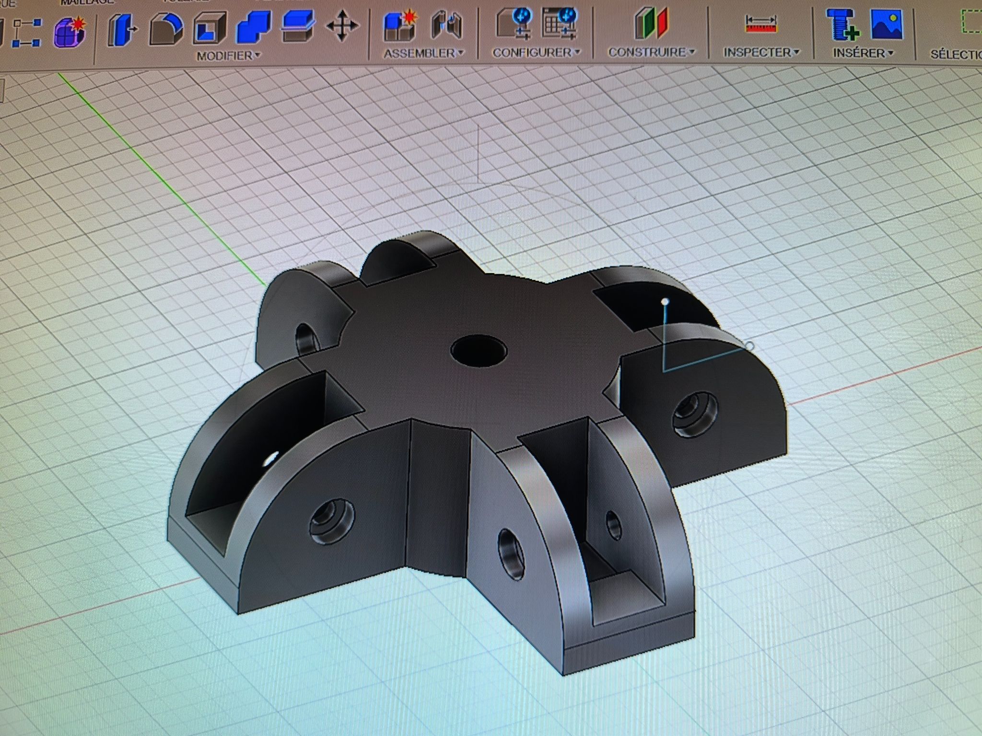Image resolution: width=982 pixels, height=736 pixels.
Task: Click the Offset Plane construction icon
Action: click(x=651, y=23)
